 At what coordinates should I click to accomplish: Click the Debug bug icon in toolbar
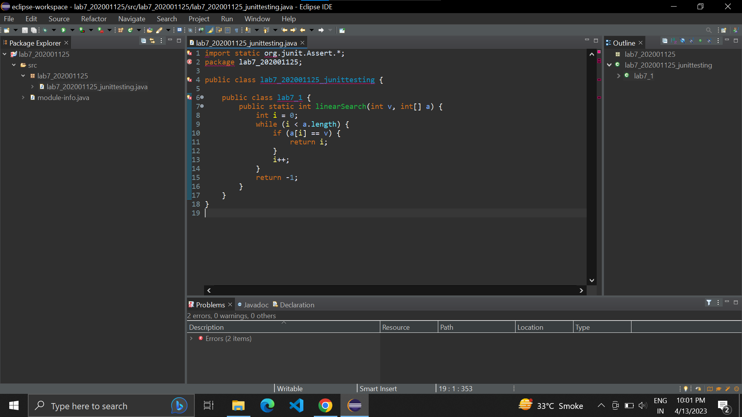pyautogui.click(x=45, y=30)
